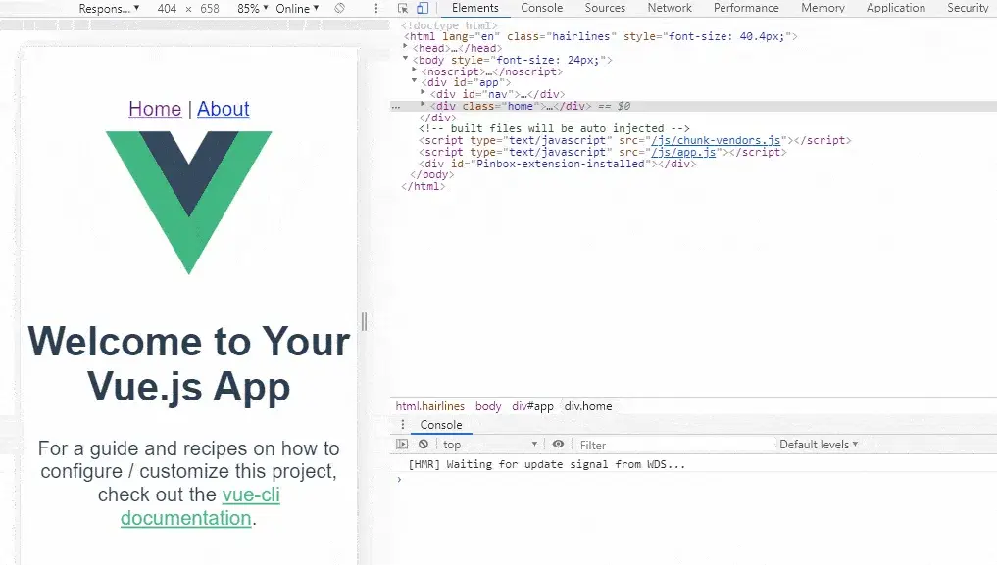Viewport: 997px width, 565px height.
Task: Collapse the body element node
Action: 406,59
